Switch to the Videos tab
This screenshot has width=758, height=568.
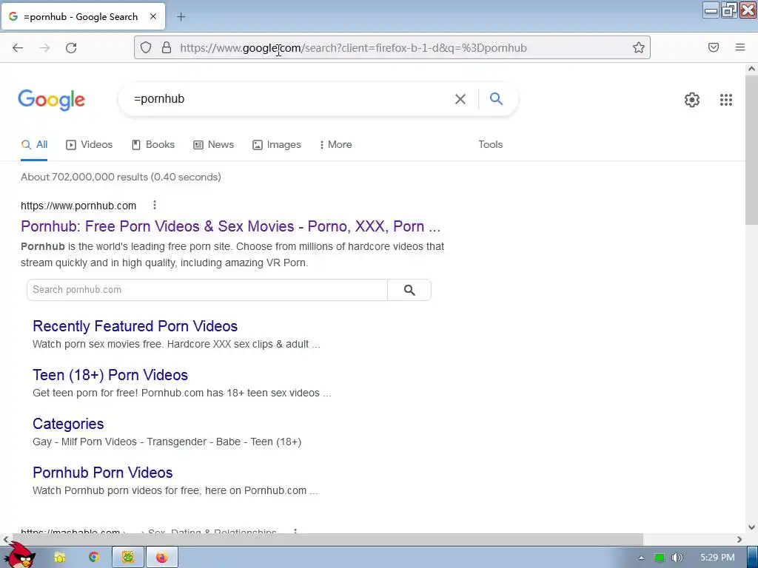(89, 144)
